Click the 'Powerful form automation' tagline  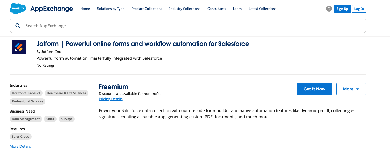pyautogui.click(x=99, y=58)
